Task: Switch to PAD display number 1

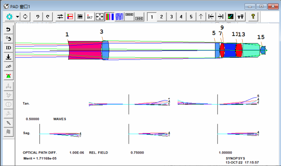Action: pos(152,17)
